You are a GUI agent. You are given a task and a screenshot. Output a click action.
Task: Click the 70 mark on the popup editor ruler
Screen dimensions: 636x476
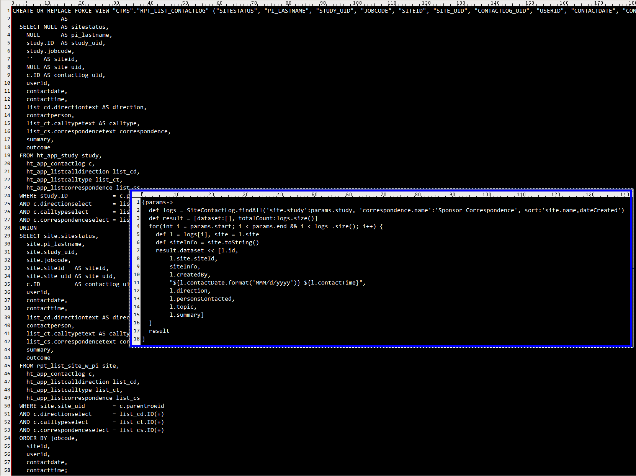[383, 195]
